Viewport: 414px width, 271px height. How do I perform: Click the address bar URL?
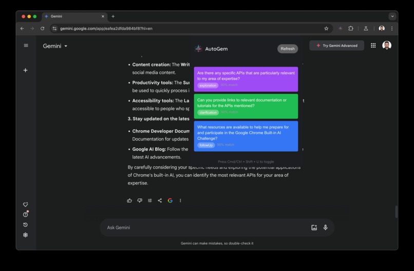(106, 29)
